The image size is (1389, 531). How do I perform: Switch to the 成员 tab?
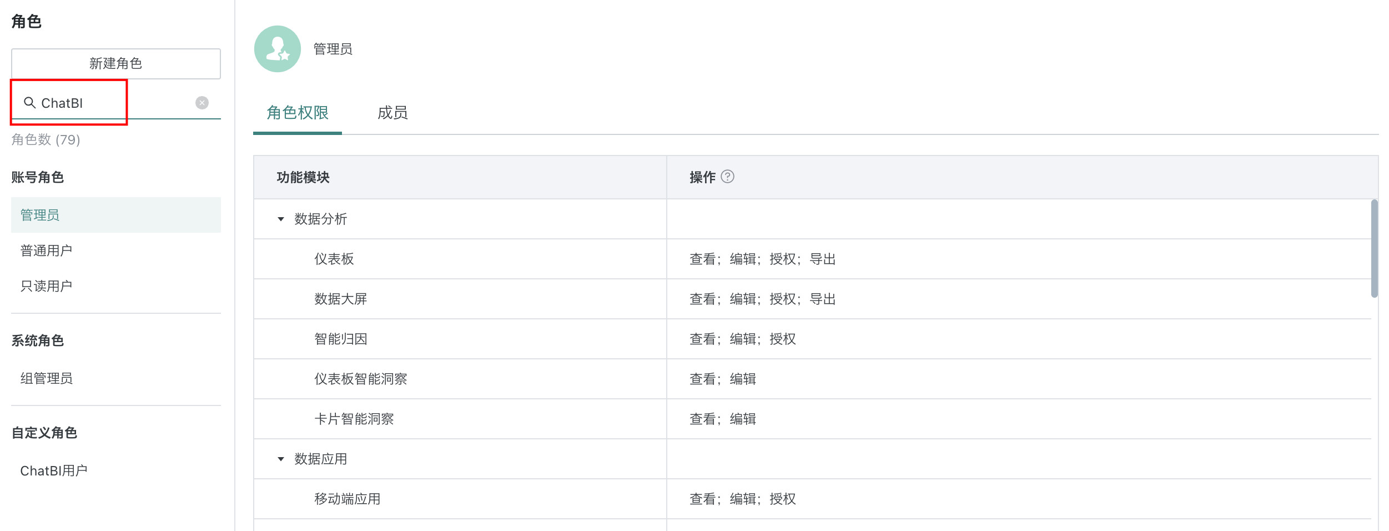pyautogui.click(x=392, y=113)
